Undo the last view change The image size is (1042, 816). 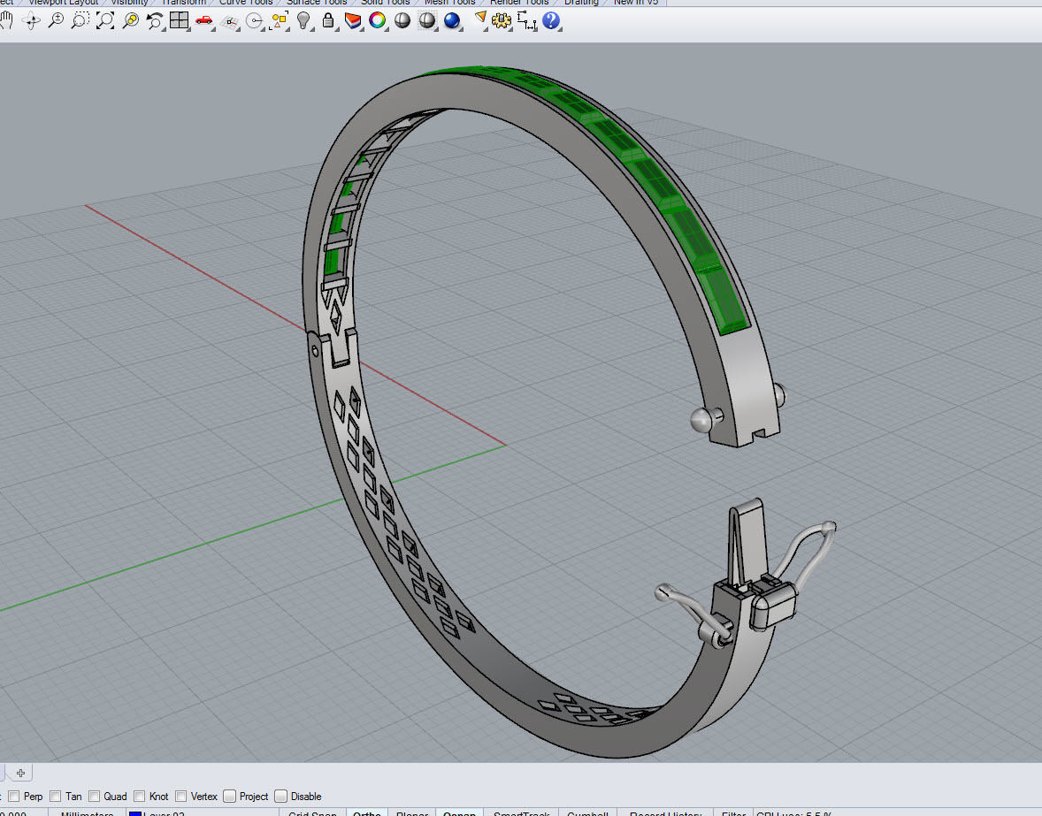pyautogui.click(x=155, y=20)
